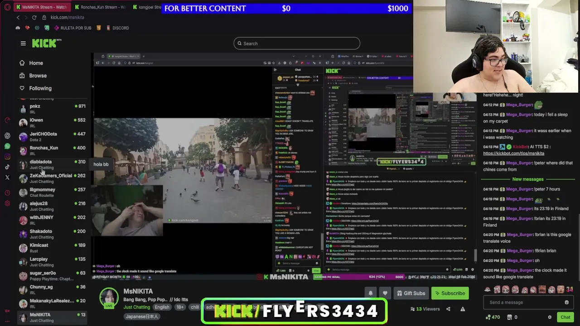Open pnkz channel in following list
Image resolution: width=580 pixels, height=326 pixels.
point(52,109)
